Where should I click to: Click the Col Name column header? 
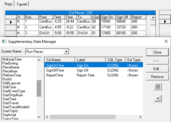(60, 60)
